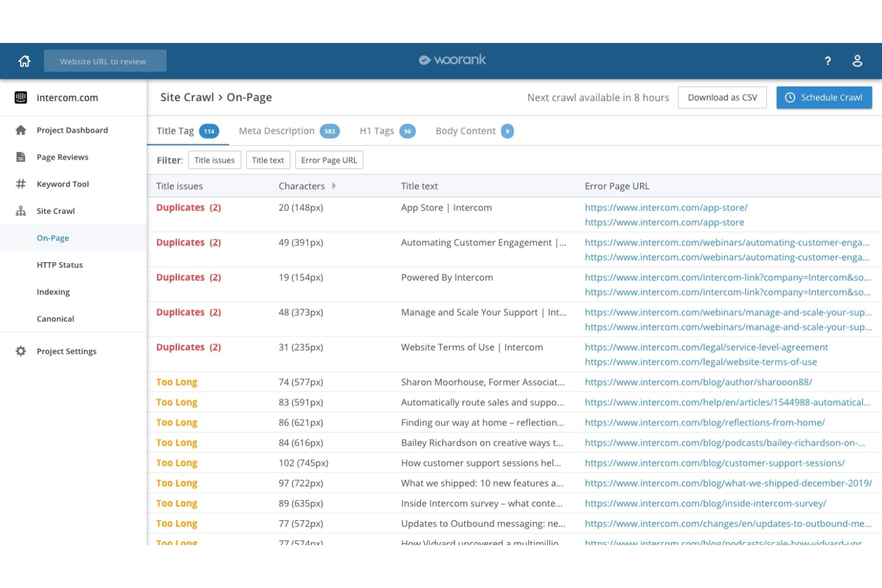This screenshot has width=882, height=588.
Task: Open the blog/customer-support-sessions/ link
Action: point(715,463)
